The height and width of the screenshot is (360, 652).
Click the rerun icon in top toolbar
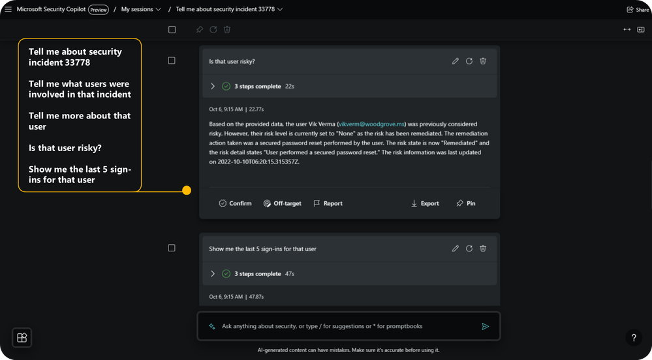213,29
